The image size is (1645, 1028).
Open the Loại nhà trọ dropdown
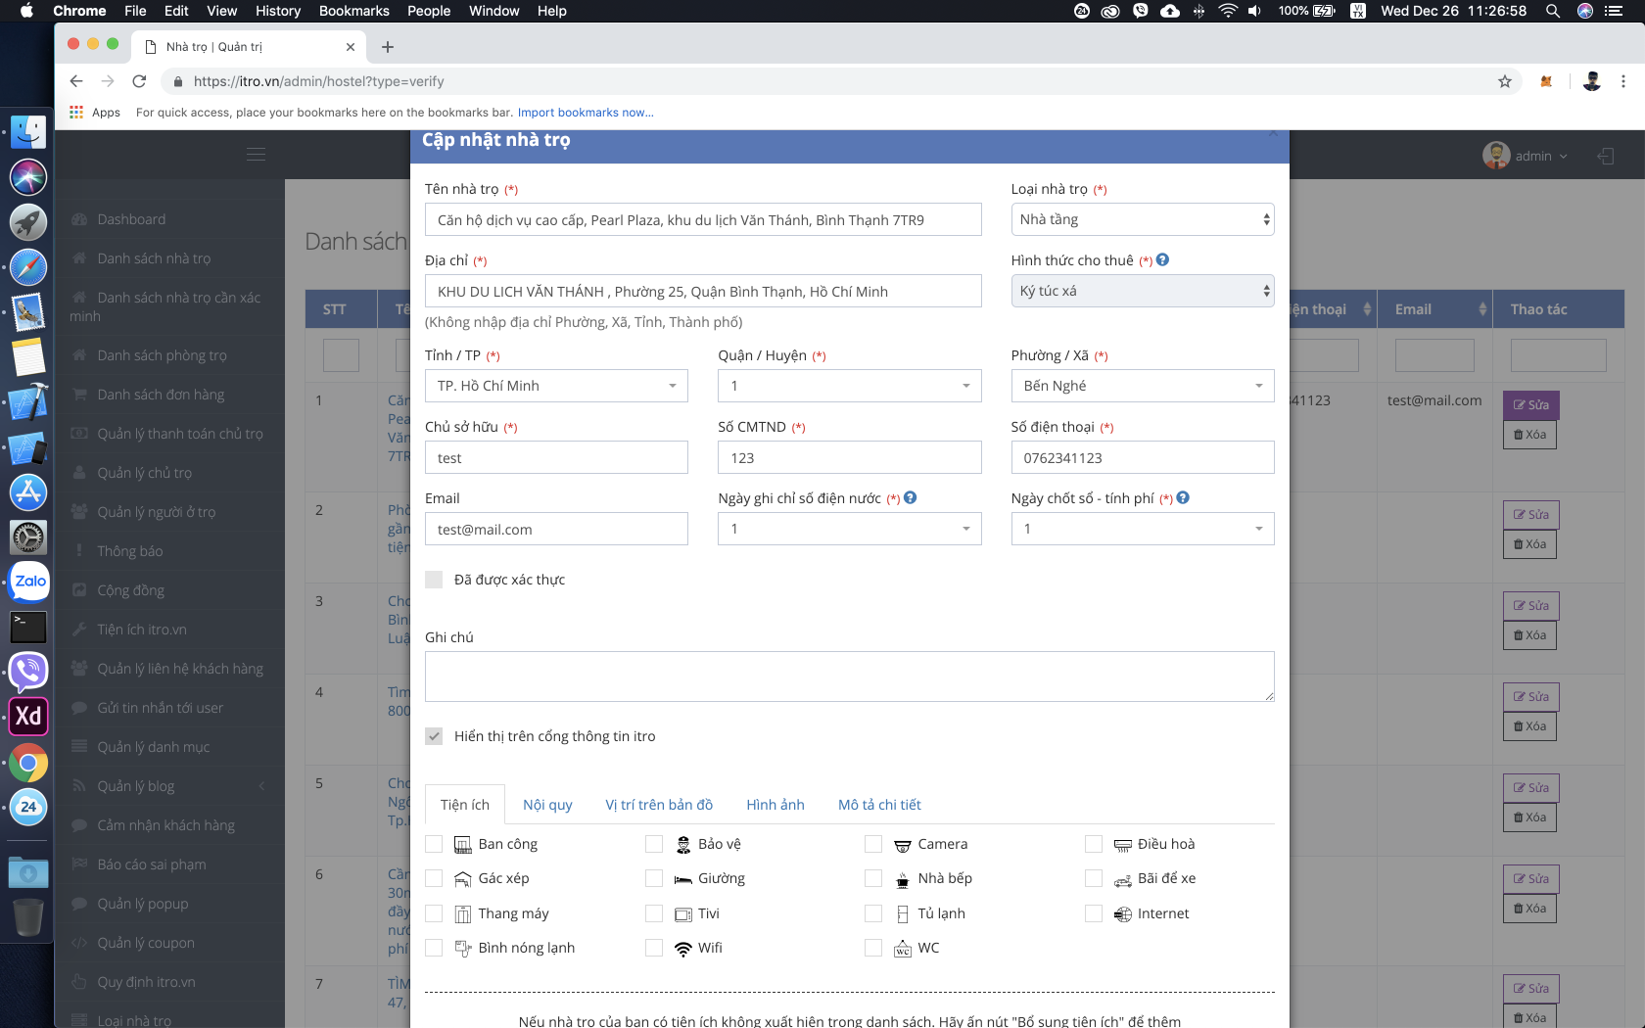tap(1142, 219)
